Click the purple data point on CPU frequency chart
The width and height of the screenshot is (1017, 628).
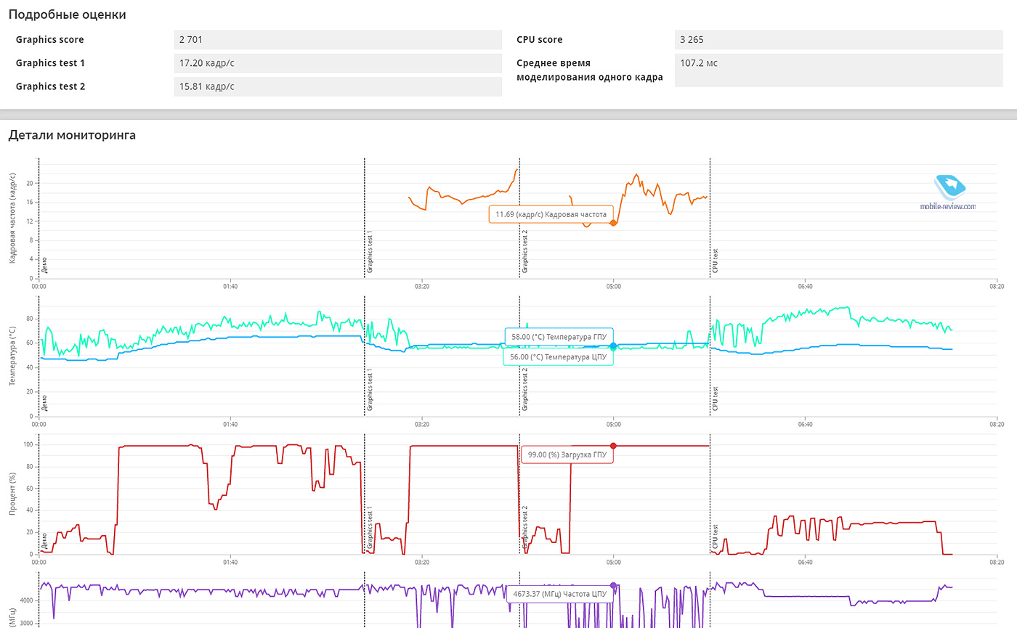tap(613, 585)
